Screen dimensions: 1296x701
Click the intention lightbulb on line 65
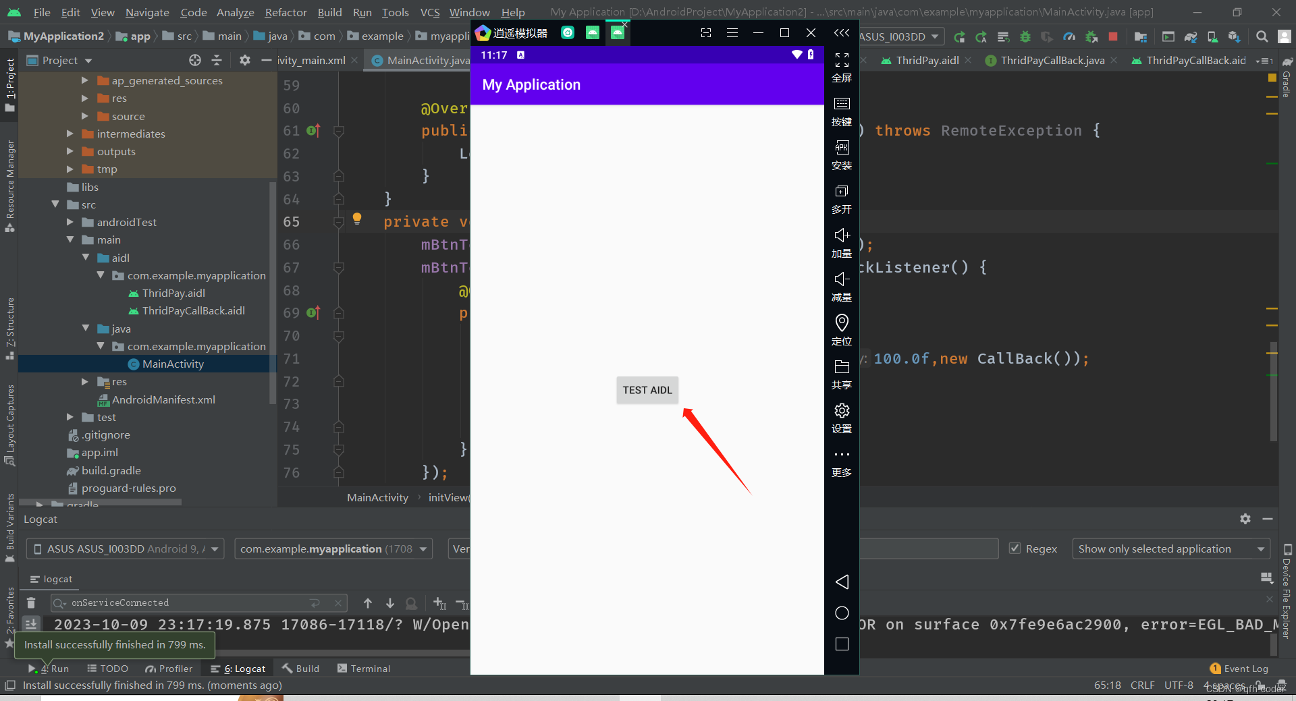coord(357,219)
